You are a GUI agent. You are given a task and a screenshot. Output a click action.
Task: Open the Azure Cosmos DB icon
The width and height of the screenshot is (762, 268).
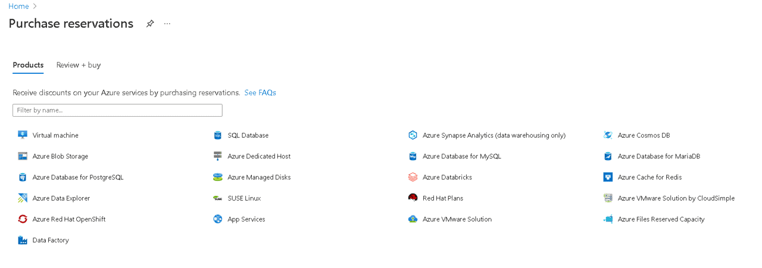tap(608, 135)
